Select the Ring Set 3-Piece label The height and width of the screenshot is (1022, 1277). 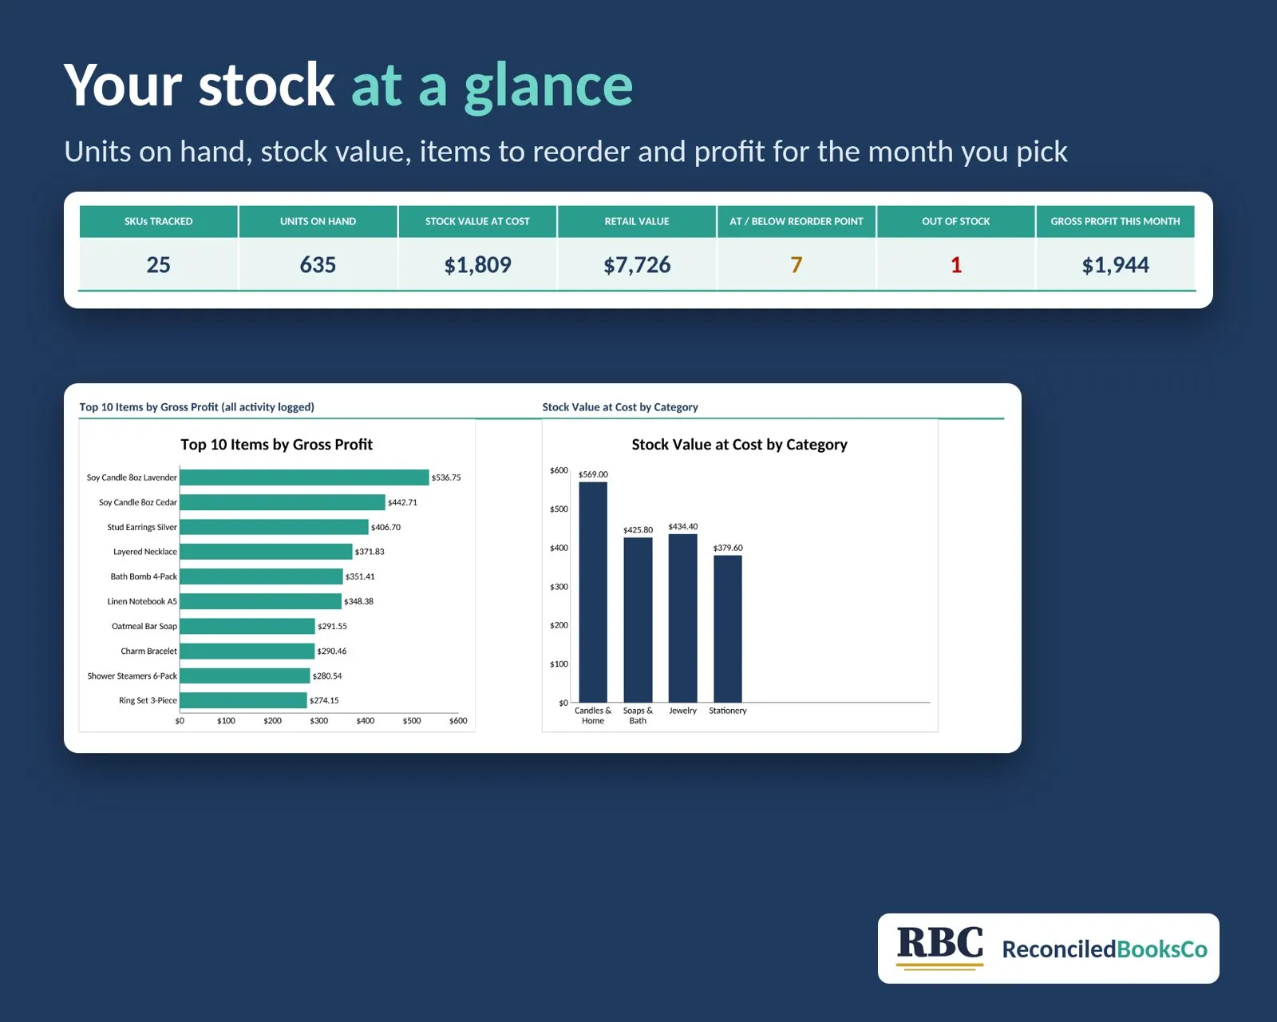point(148,700)
